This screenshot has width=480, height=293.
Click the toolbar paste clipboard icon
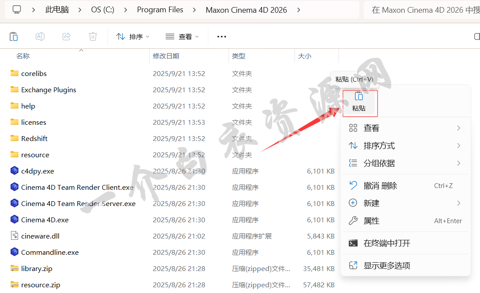[x=14, y=36]
